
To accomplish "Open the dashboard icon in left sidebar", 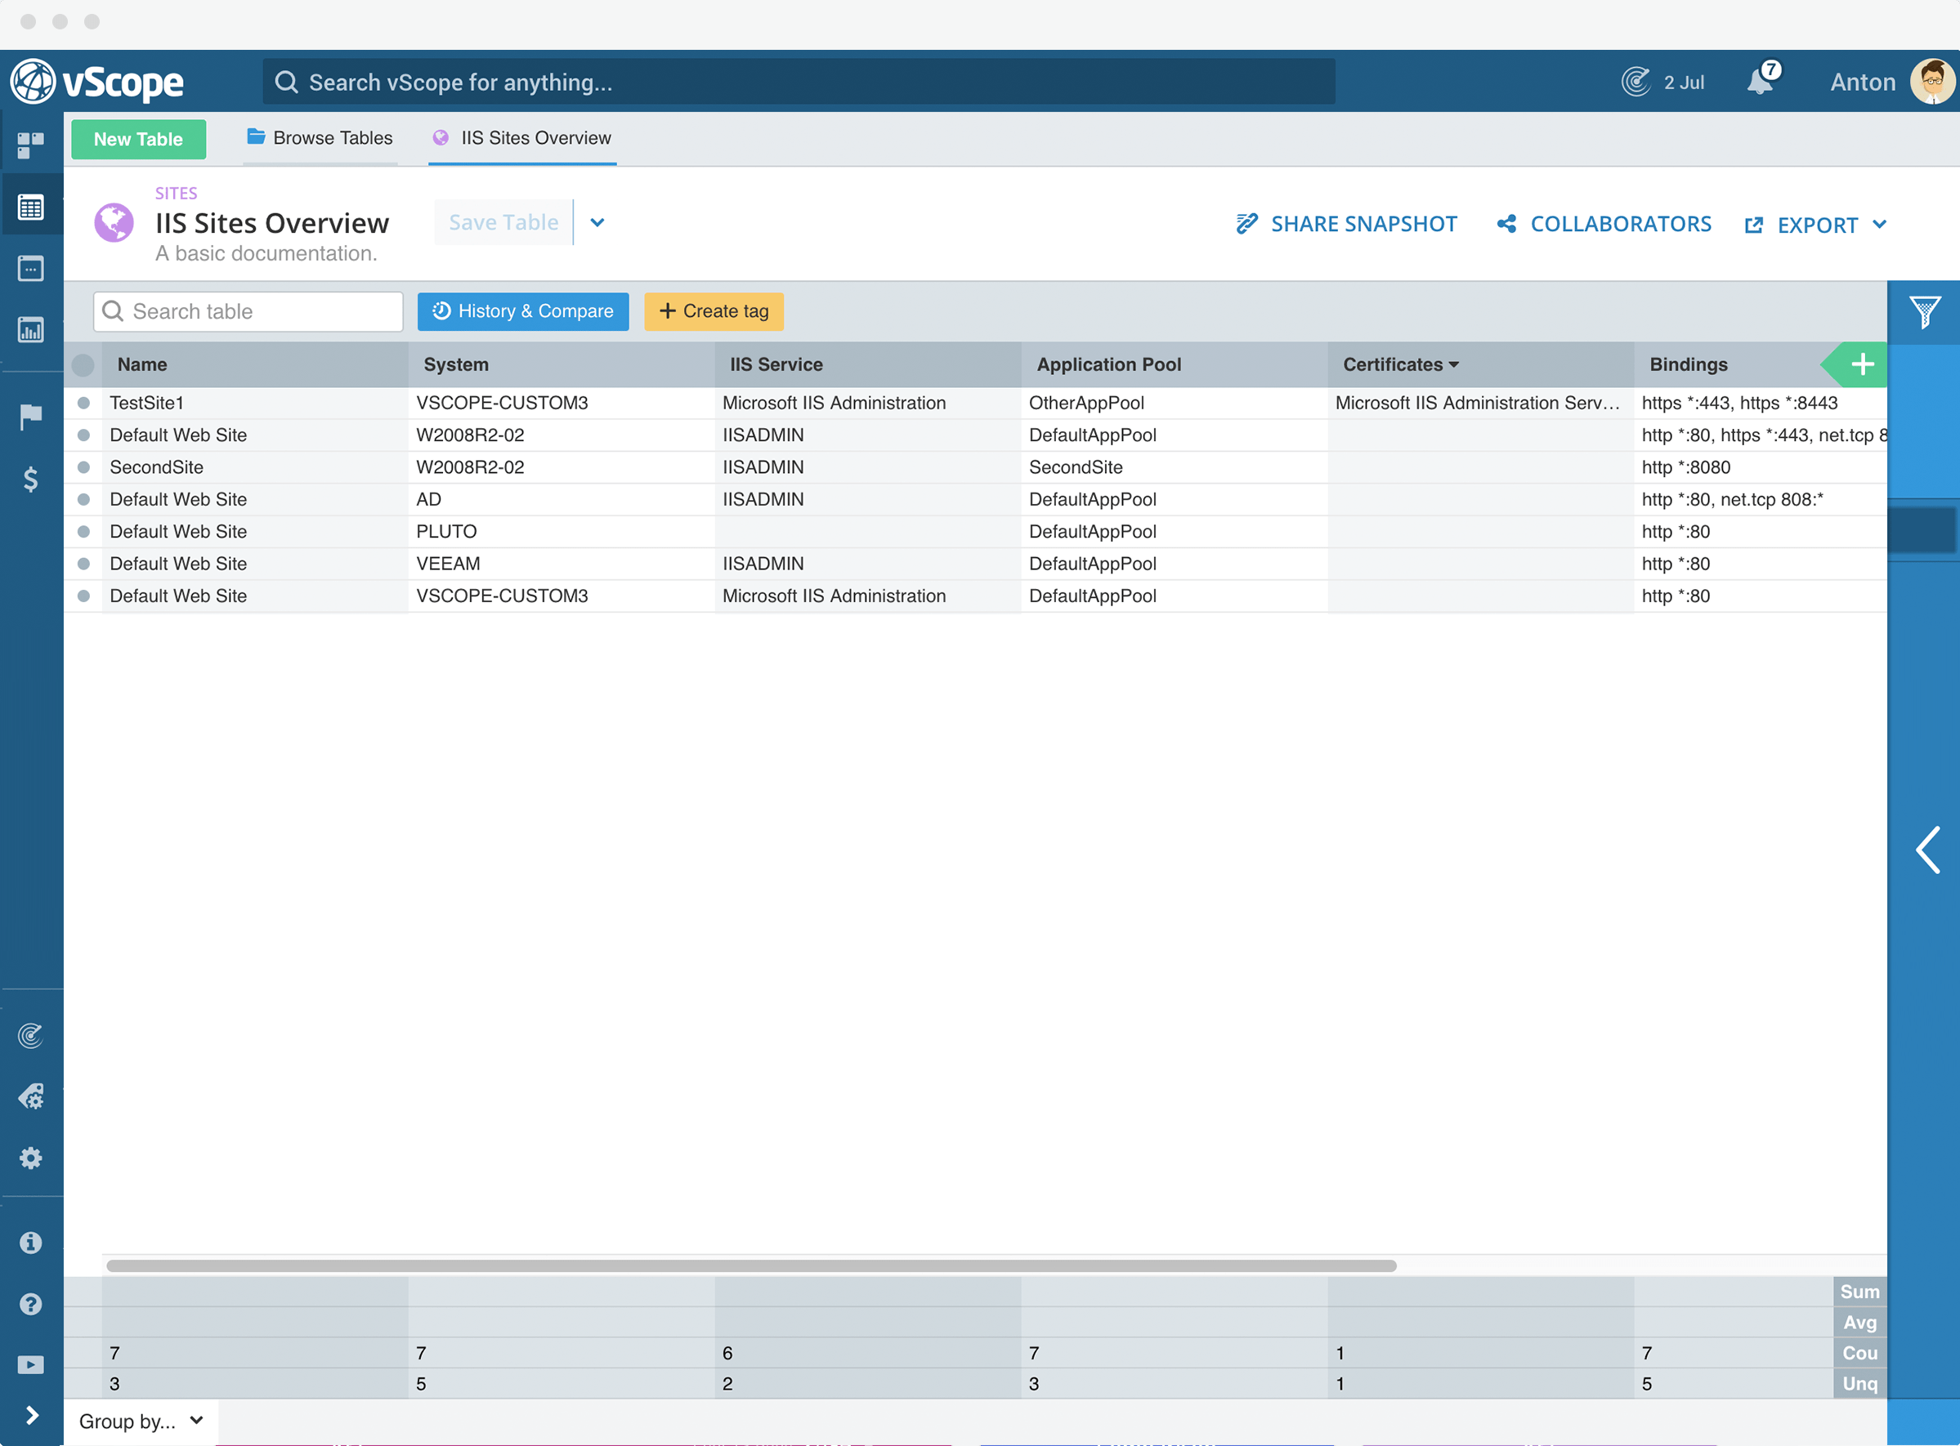I will [31, 145].
